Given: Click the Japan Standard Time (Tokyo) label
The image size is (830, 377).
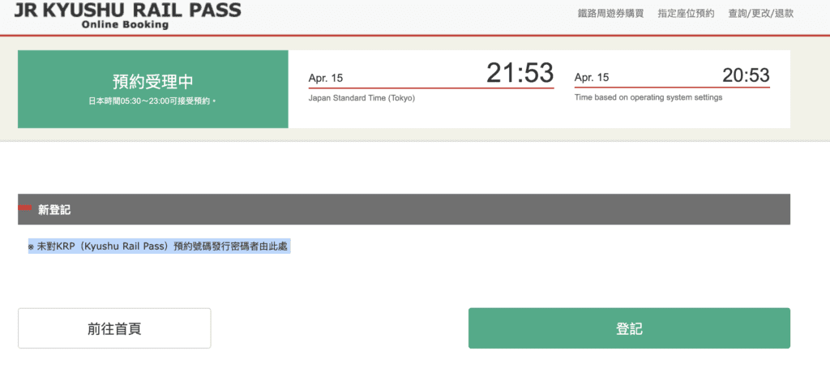Looking at the screenshot, I should pos(362,97).
